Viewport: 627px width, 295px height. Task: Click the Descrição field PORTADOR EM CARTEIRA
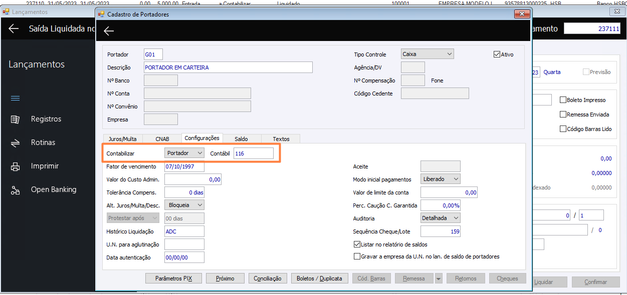pyautogui.click(x=228, y=67)
